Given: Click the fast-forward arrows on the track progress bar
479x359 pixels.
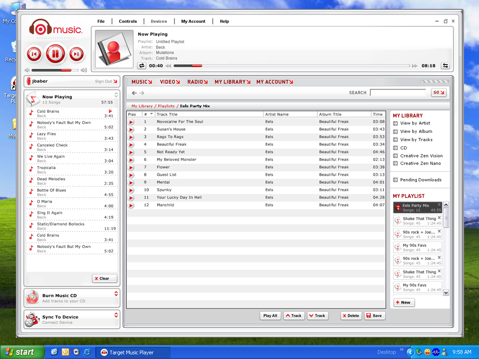Looking at the screenshot, I should (x=414, y=65).
